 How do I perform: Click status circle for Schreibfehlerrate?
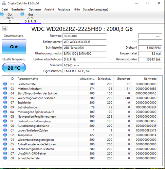pyautogui.click(x=5, y=158)
